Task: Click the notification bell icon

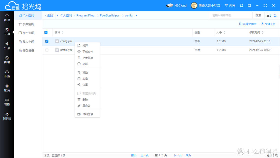Action: click(241, 5)
